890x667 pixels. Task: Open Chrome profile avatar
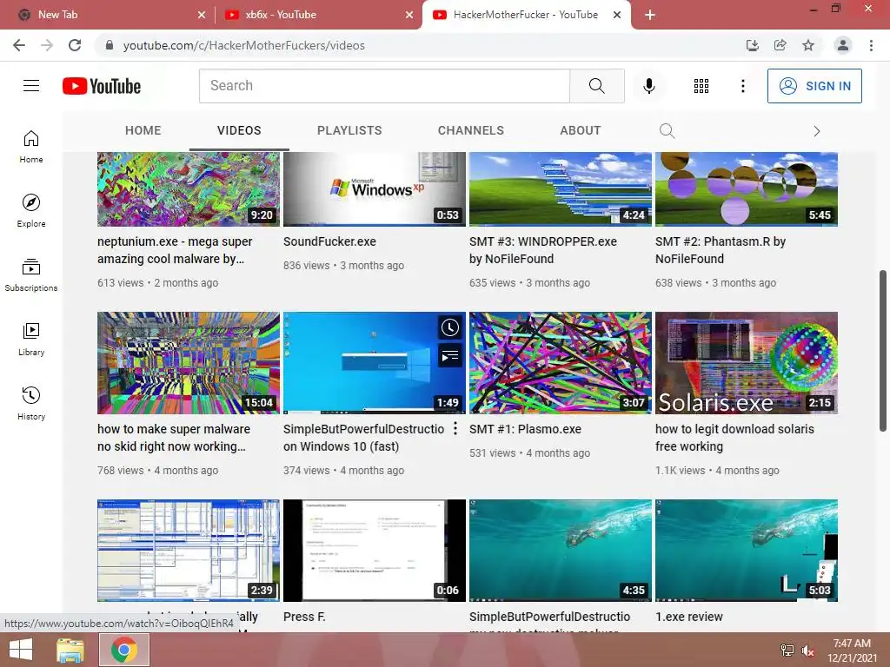click(843, 45)
